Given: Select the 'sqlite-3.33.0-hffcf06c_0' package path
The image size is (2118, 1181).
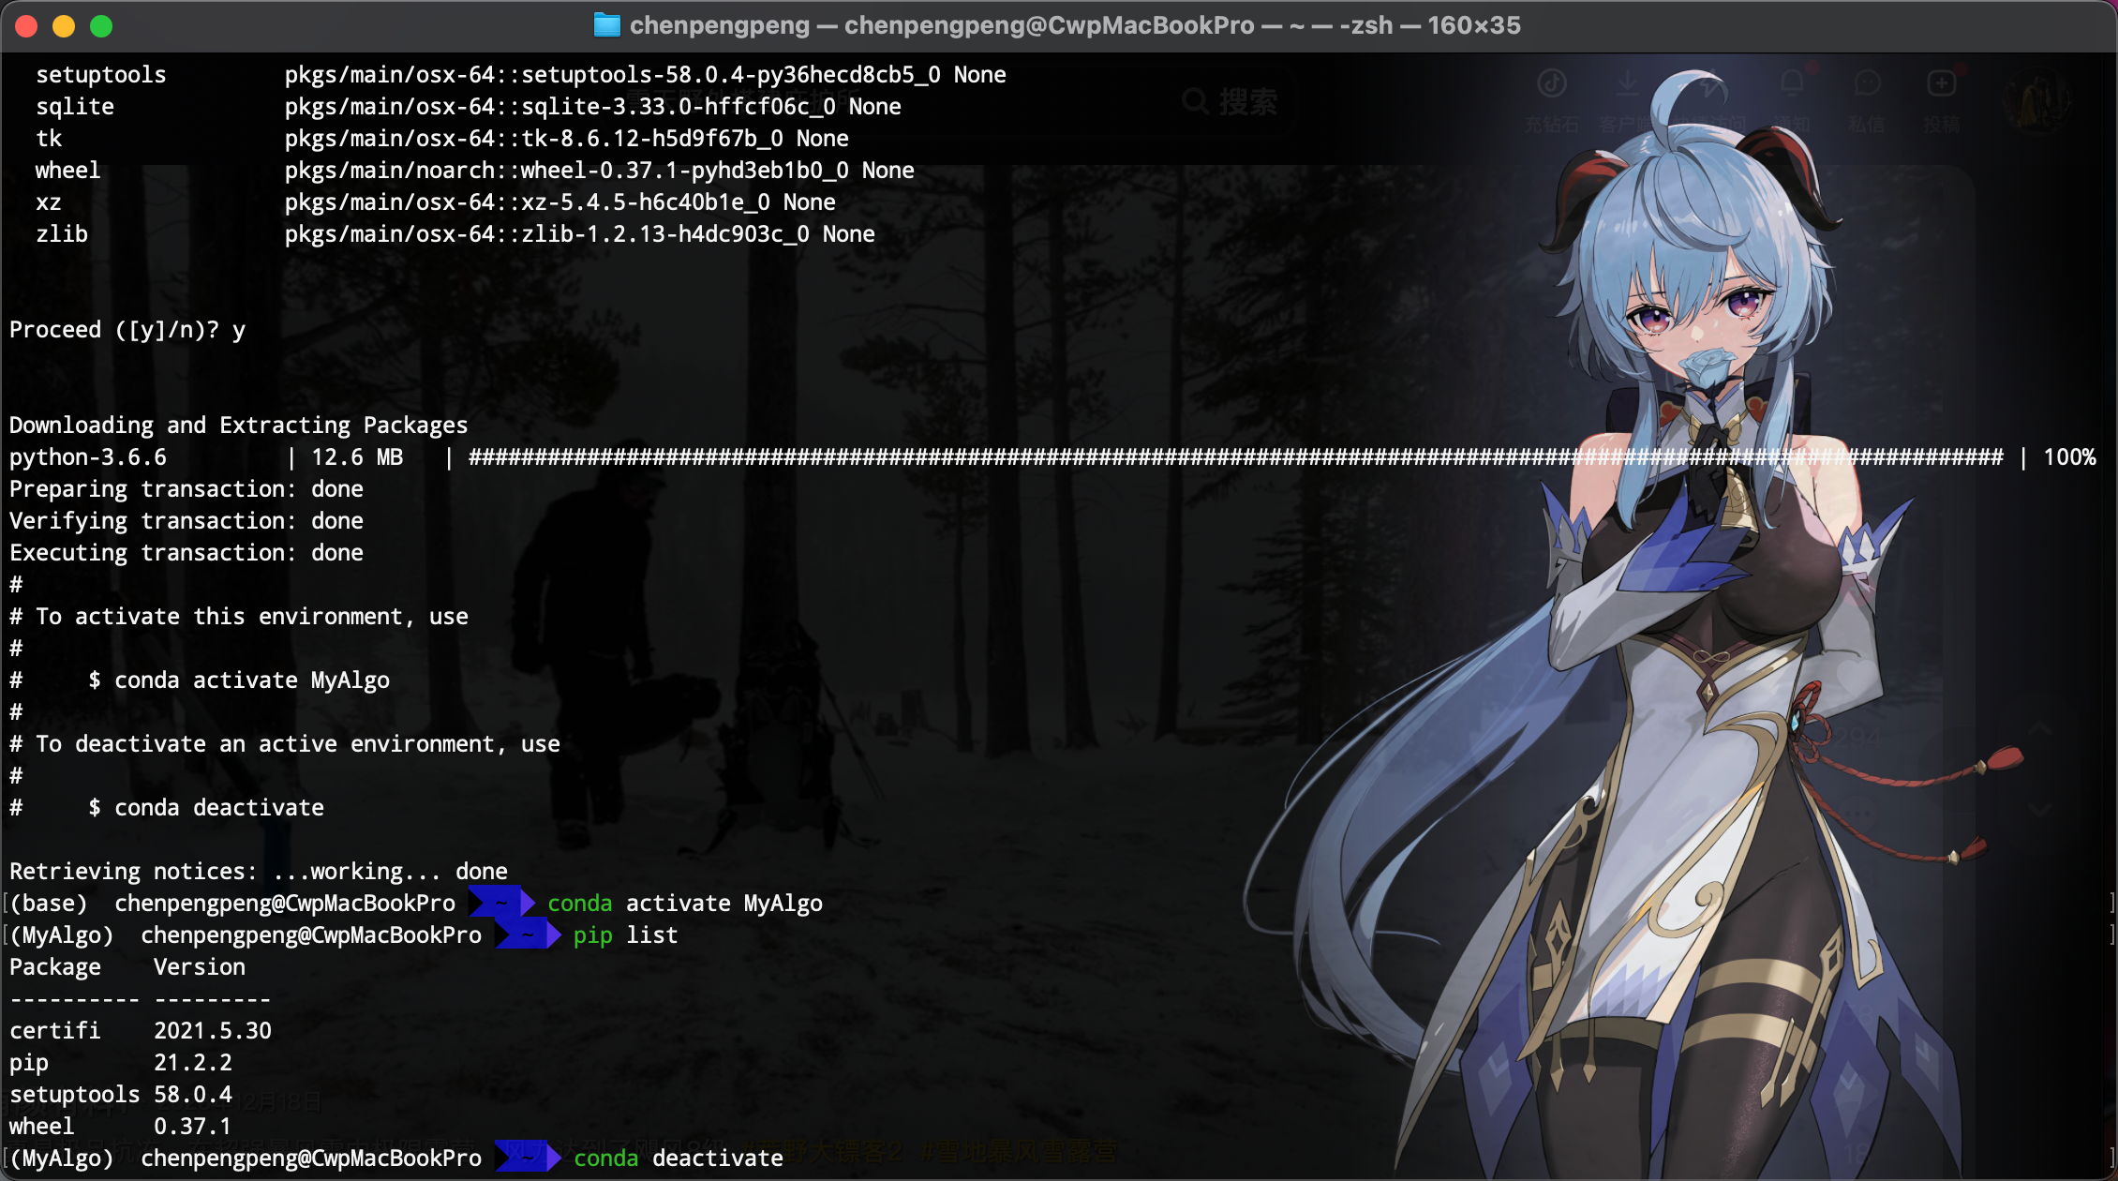Looking at the screenshot, I should pos(560,107).
